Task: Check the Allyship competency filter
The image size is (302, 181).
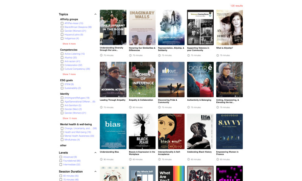Action: coord(62,58)
